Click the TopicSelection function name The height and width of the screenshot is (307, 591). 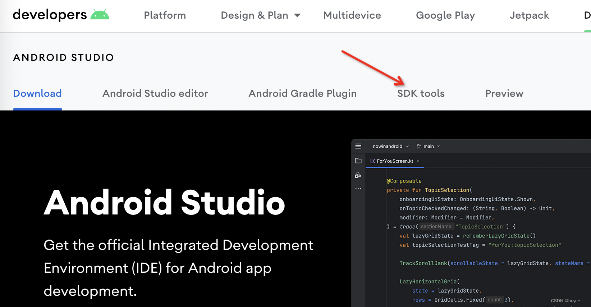[447, 190]
